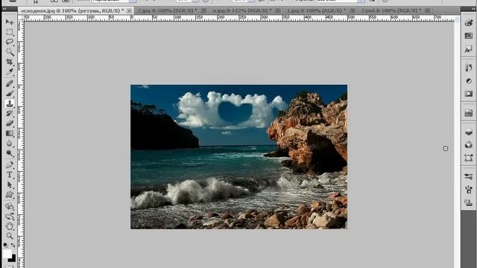Screen dimensions: 477x268
Task: Select the 3D Camera Orbit tool
Action: click(10, 217)
